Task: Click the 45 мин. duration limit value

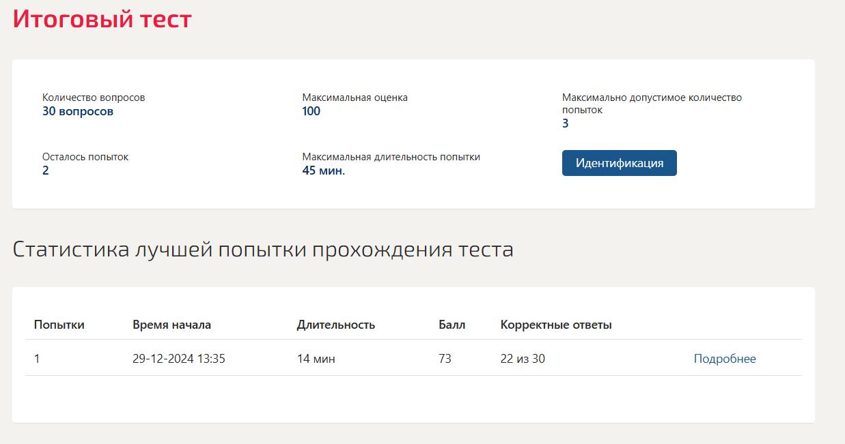Action: coord(324,171)
